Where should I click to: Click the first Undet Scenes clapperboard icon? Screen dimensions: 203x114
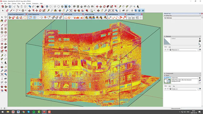pos(129,17)
